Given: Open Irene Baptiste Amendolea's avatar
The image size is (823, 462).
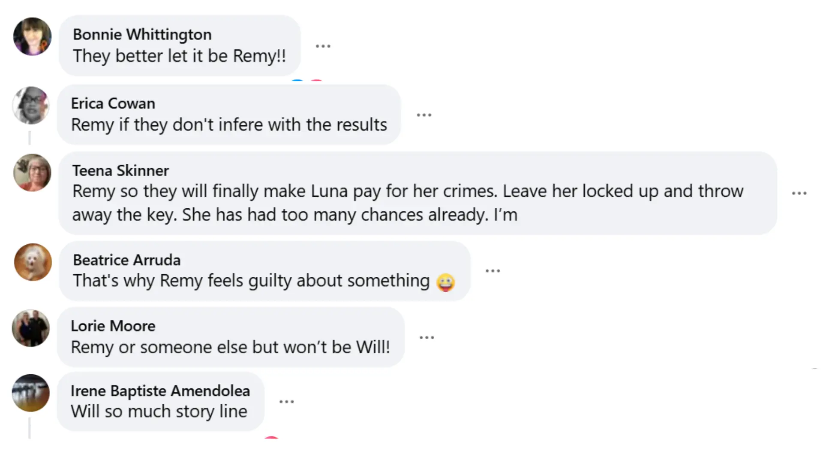Looking at the screenshot, I should click(x=30, y=393).
